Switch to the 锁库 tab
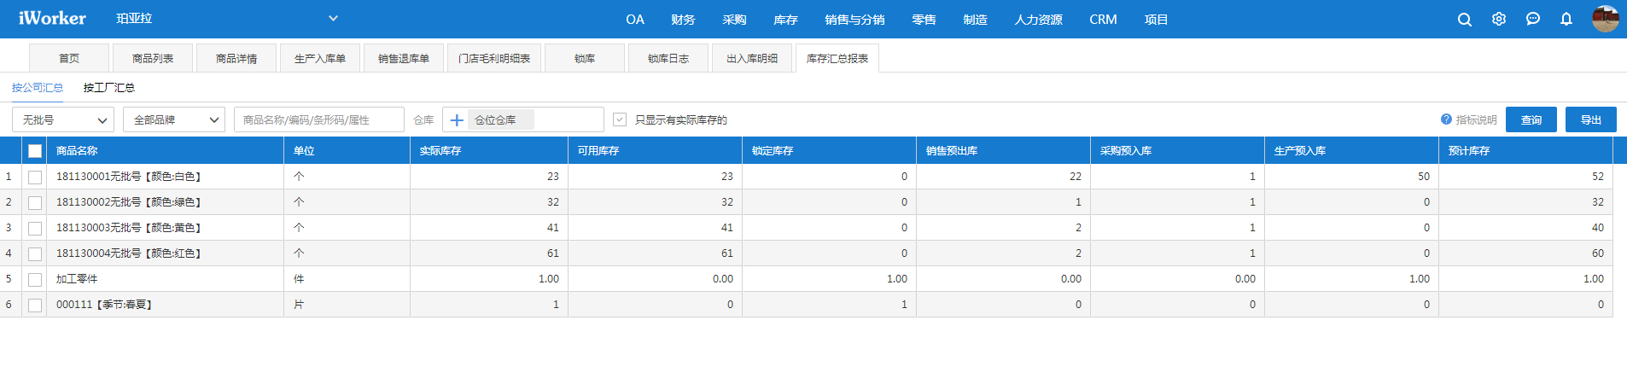Screen dimensions: 1627x390 tap(585, 58)
